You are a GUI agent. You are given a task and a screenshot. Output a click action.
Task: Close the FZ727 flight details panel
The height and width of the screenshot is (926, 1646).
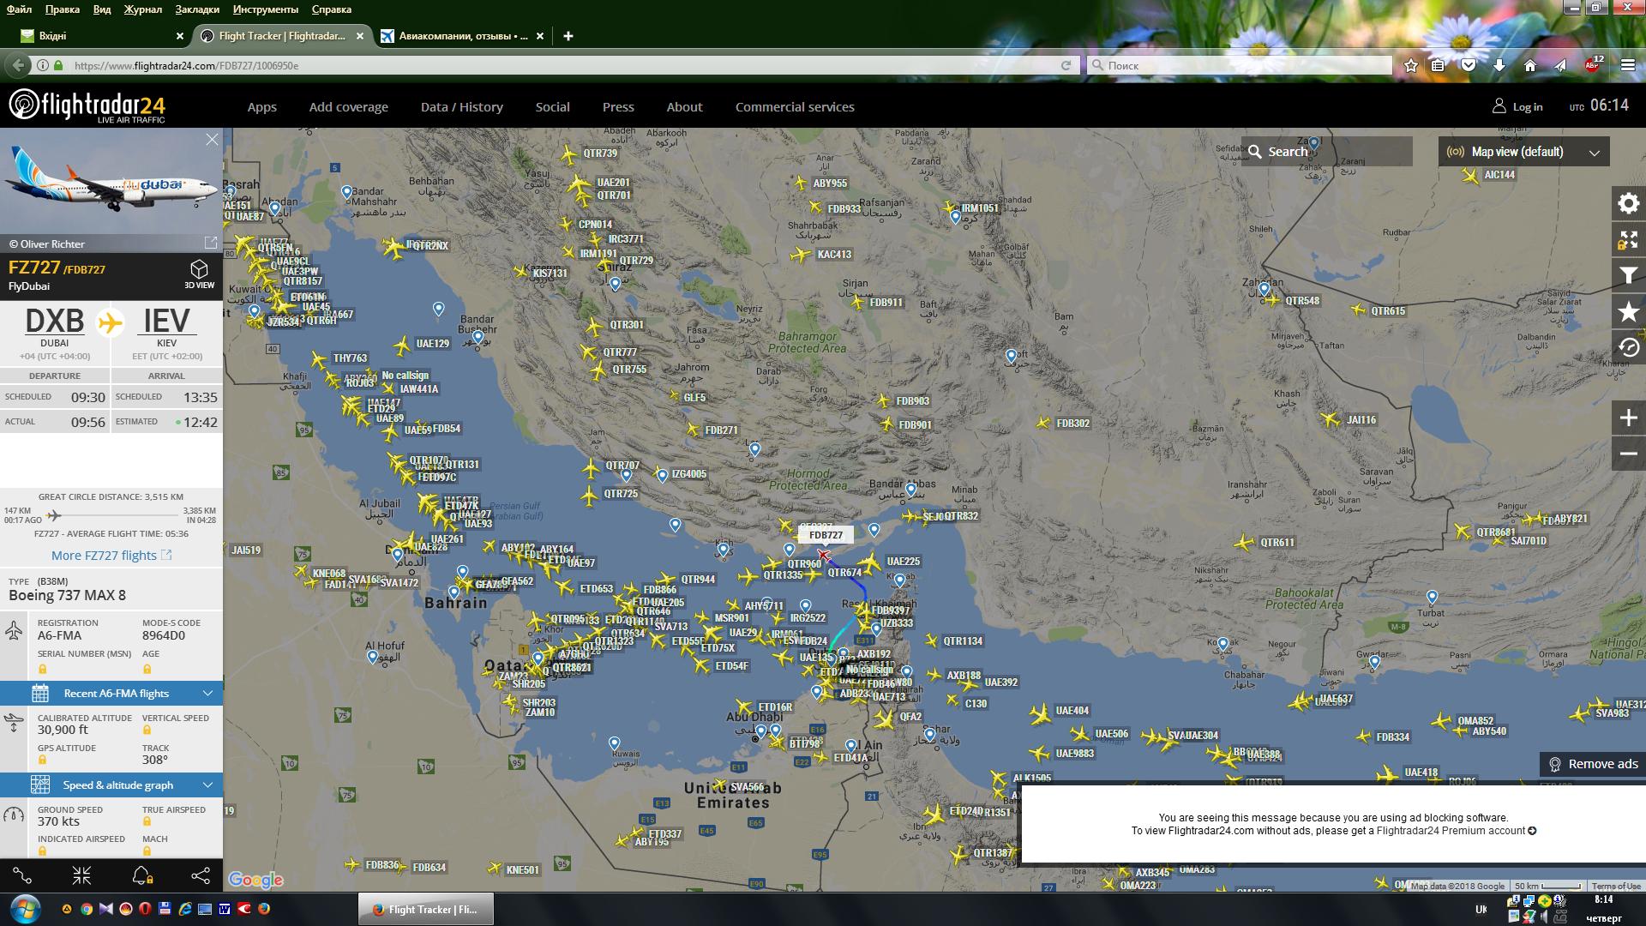click(x=212, y=140)
